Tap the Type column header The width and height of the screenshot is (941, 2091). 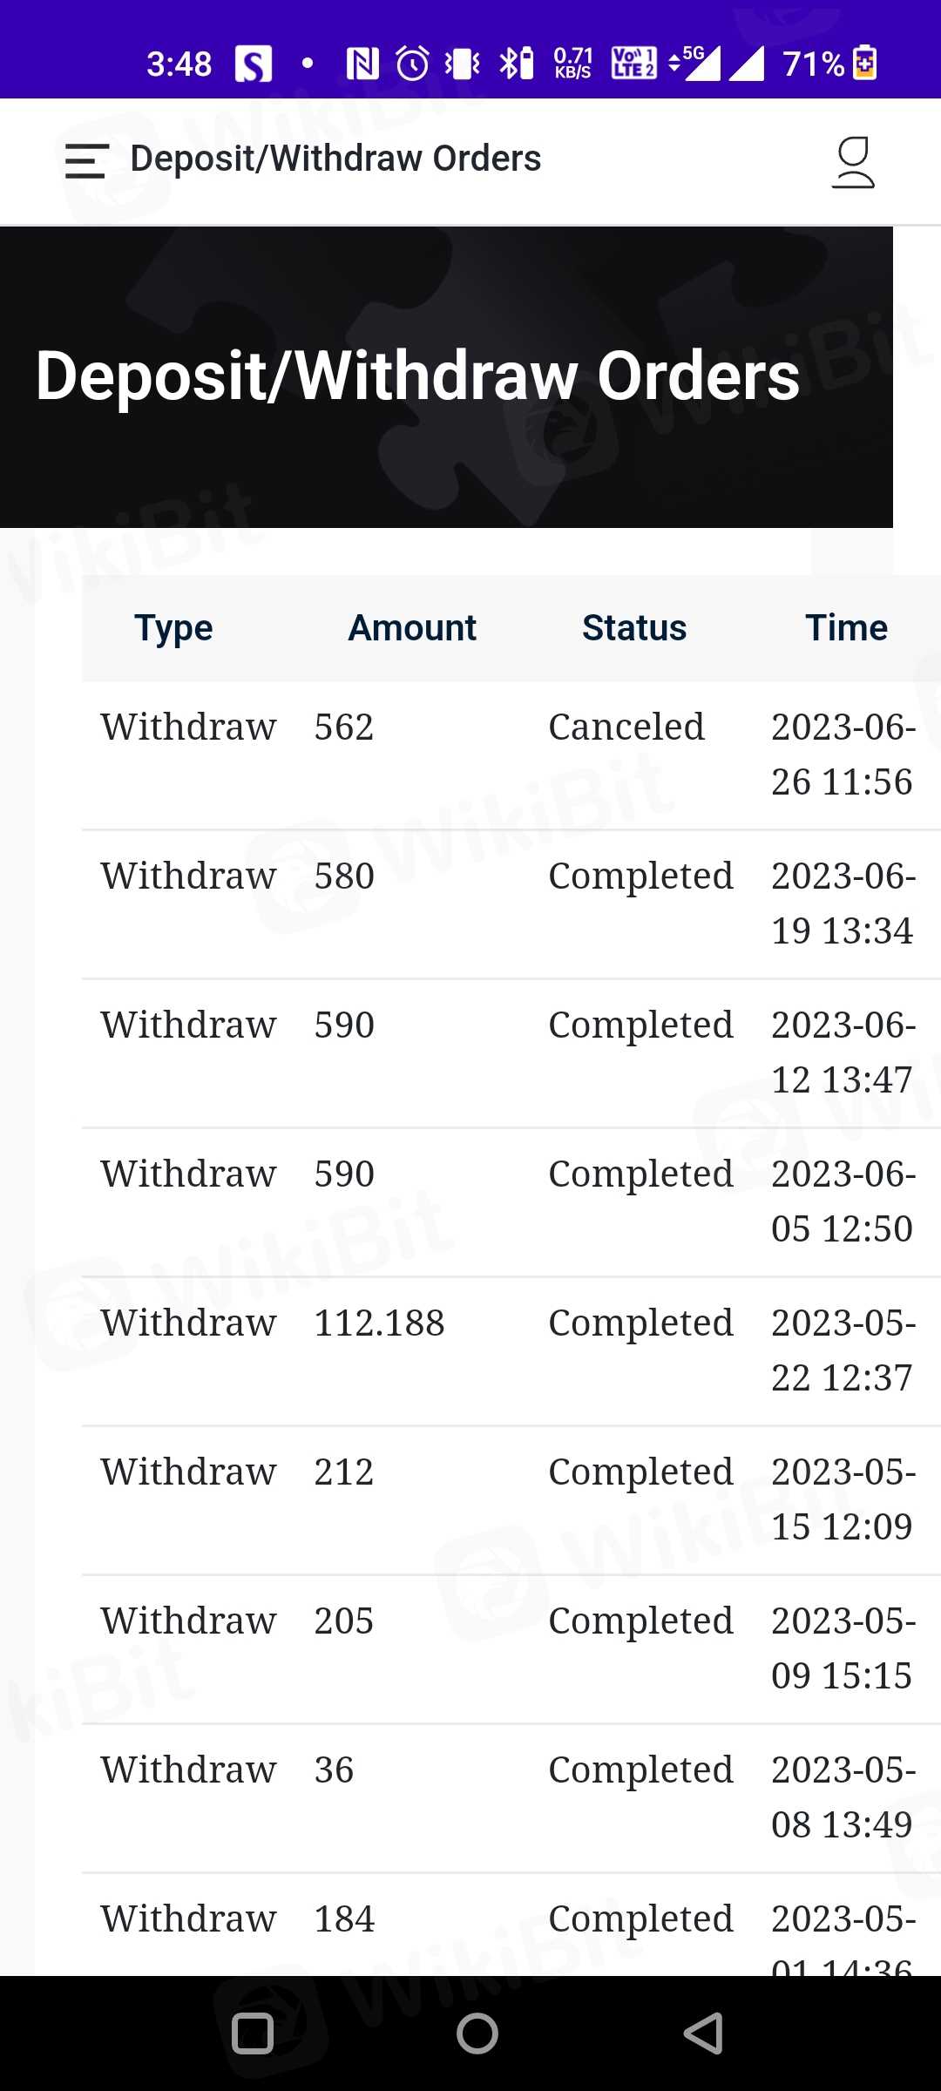click(x=173, y=628)
